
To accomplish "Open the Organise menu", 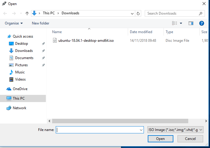I will 14,23.
